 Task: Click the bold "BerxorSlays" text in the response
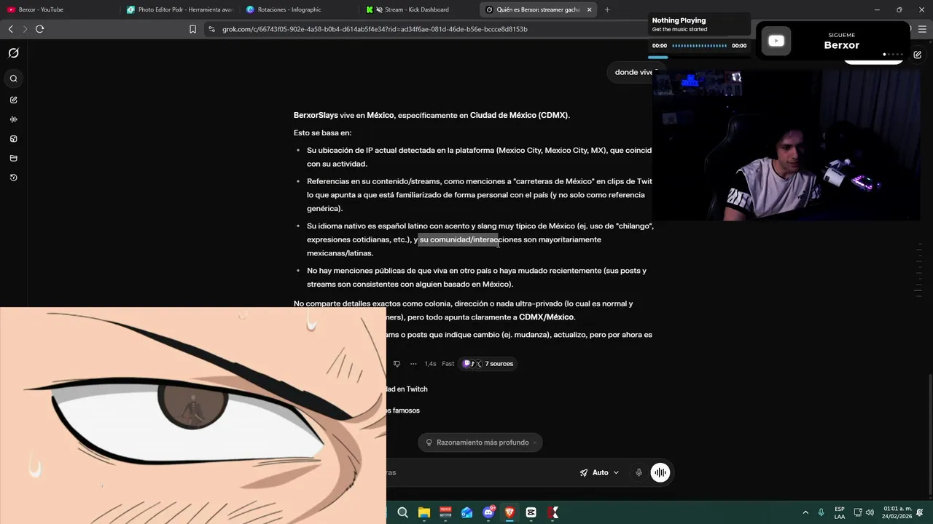[x=316, y=115]
